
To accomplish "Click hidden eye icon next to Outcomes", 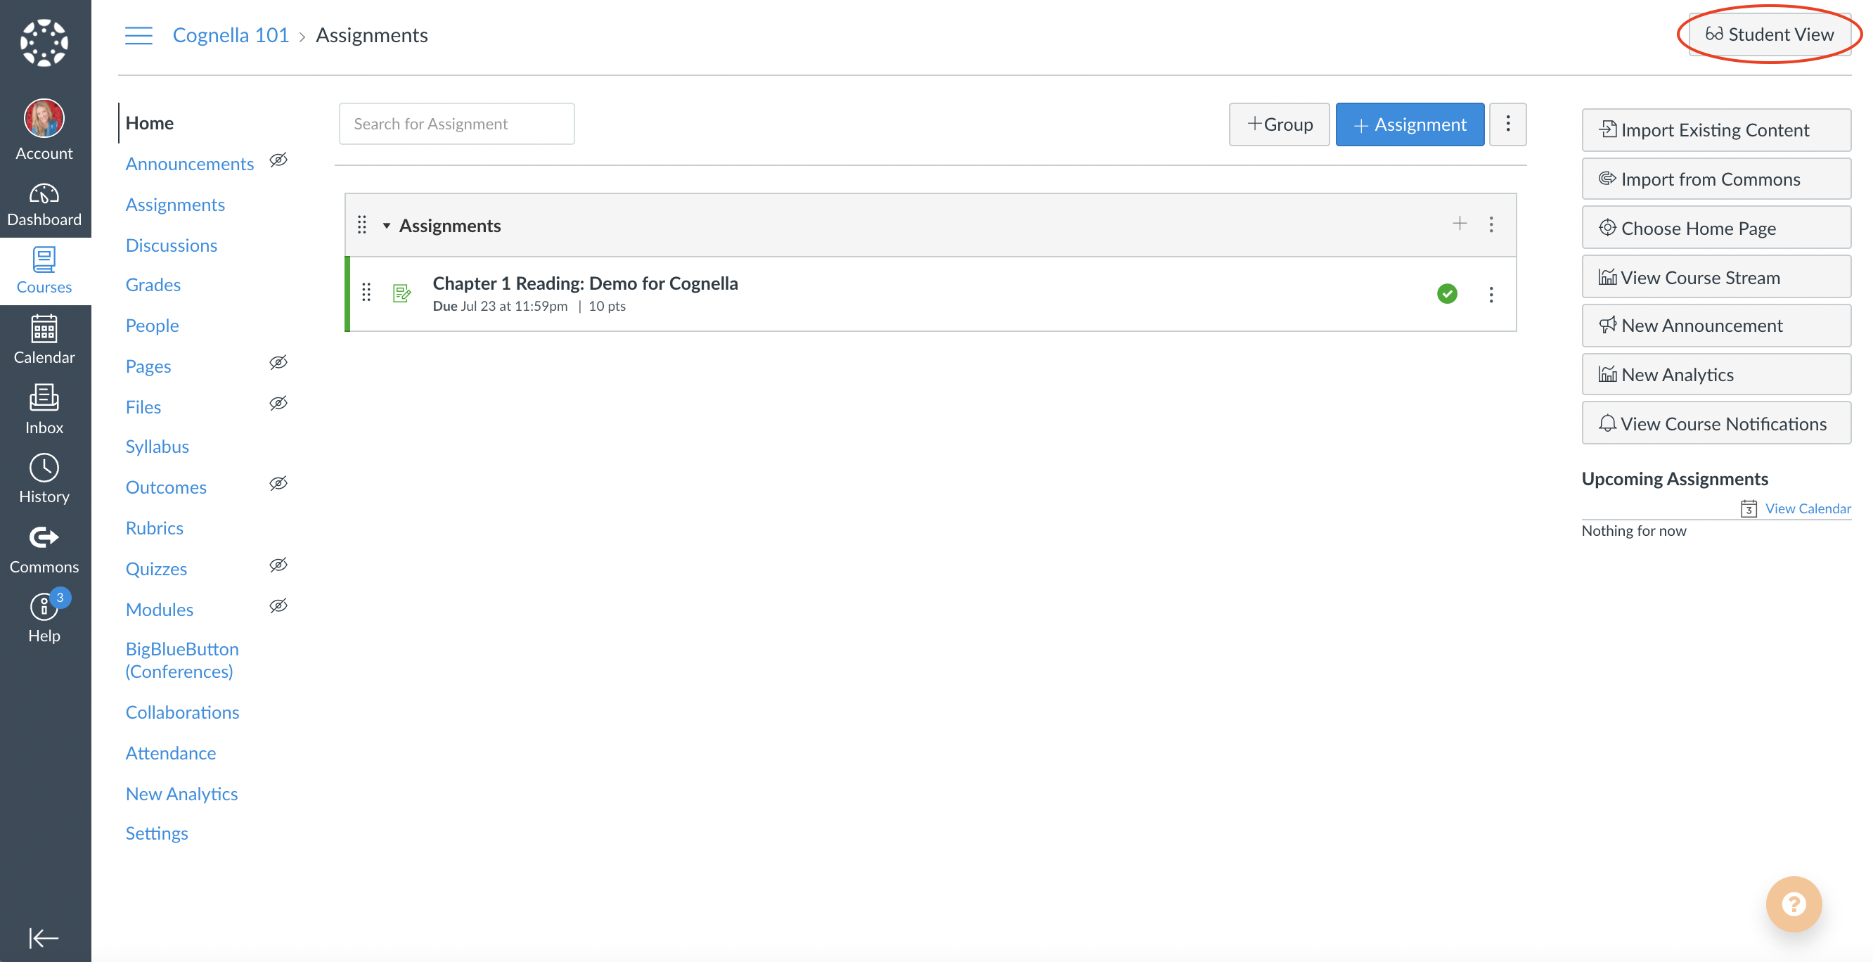I will point(278,483).
